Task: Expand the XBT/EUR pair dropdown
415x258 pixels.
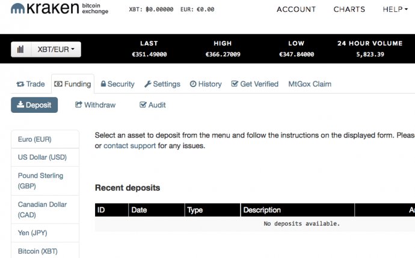Action: (x=56, y=49)
